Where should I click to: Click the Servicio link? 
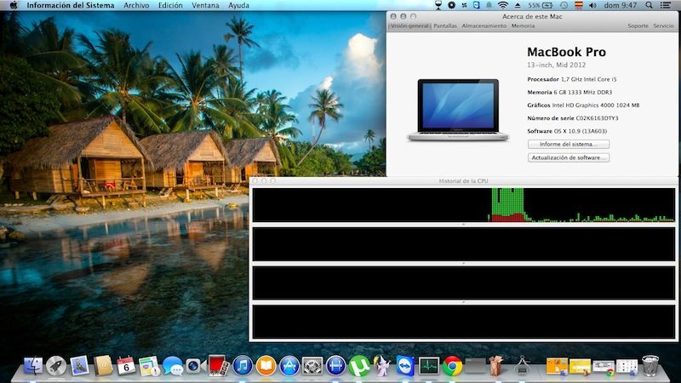point(663,26)
